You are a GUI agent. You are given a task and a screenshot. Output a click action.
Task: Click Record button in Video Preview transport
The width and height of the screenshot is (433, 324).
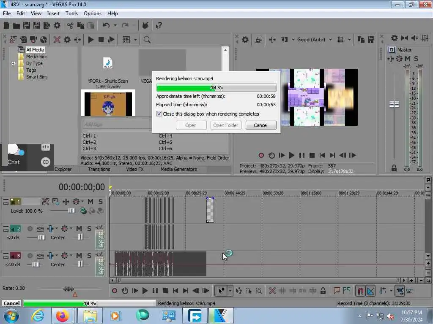pyautogui.click(x=261, y=155)
